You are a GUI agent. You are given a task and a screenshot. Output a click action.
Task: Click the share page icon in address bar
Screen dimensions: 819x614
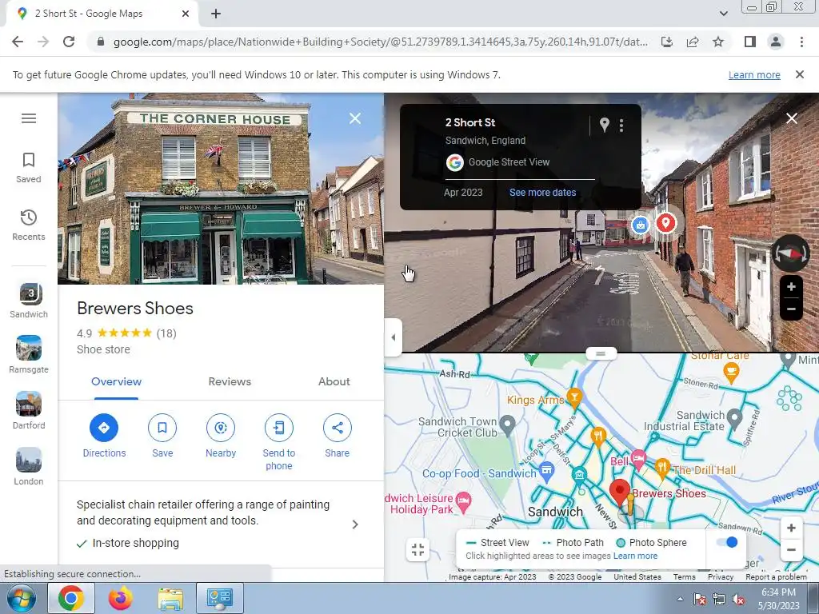(x=693, y=42)
